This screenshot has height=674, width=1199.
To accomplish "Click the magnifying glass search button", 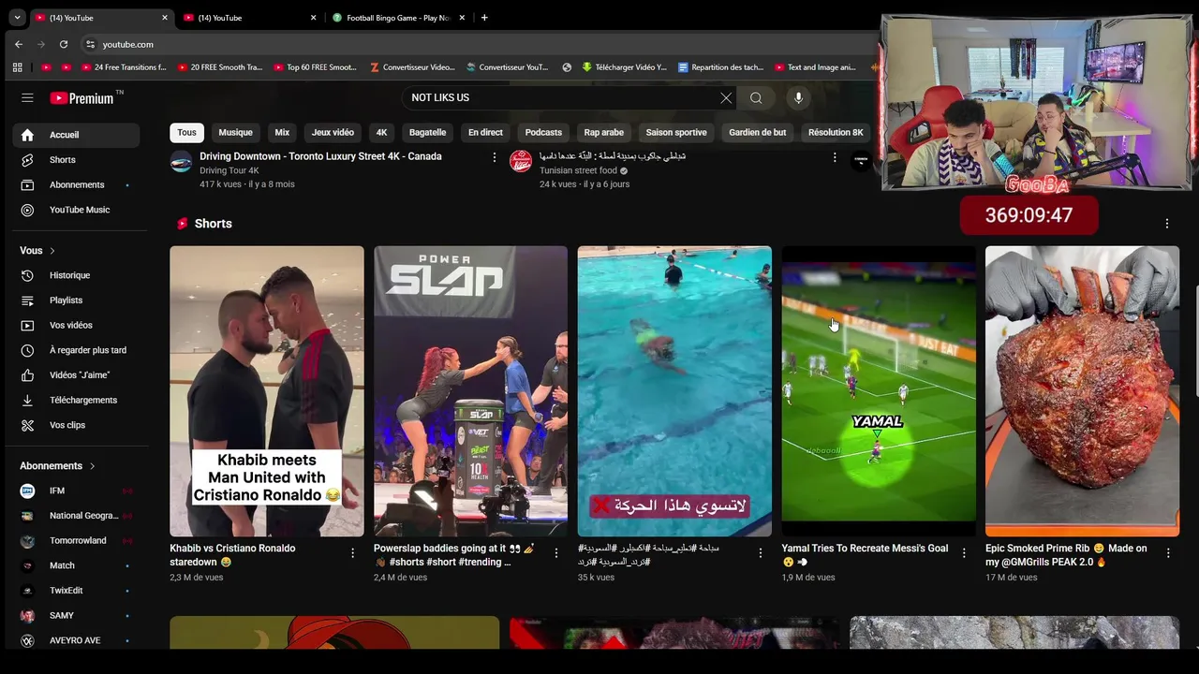I will [x=756, y=97].
